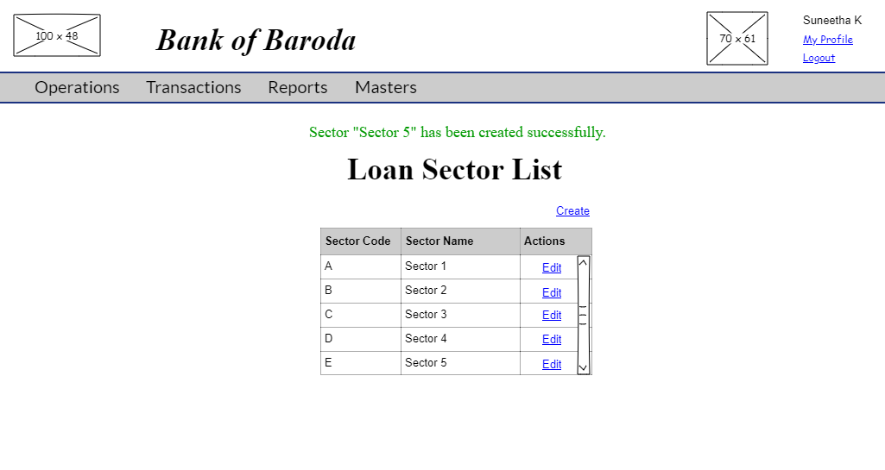
Task: Open the Operations menu
Action: [x=77, y=87]
